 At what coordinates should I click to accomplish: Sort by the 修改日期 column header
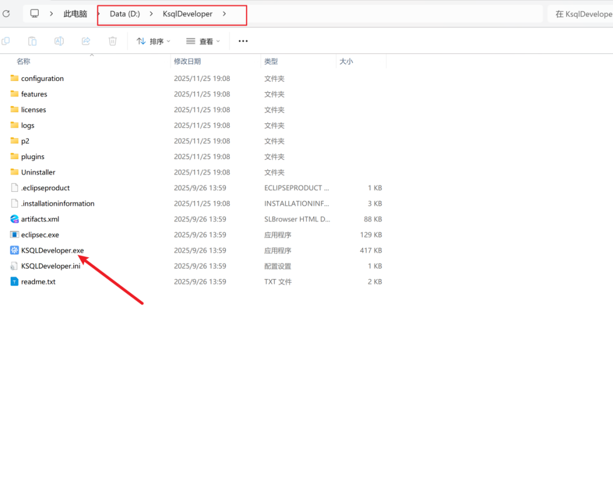click(187, 62)
